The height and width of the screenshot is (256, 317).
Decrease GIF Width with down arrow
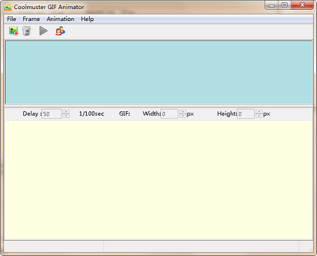point(183,116)
